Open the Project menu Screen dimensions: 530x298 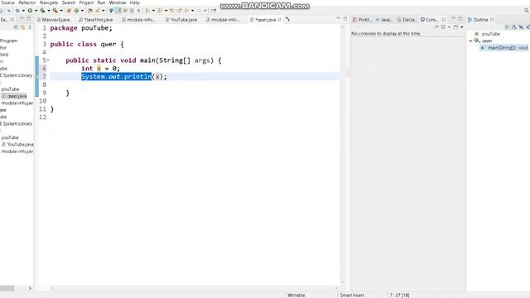[x=86, y=2]
